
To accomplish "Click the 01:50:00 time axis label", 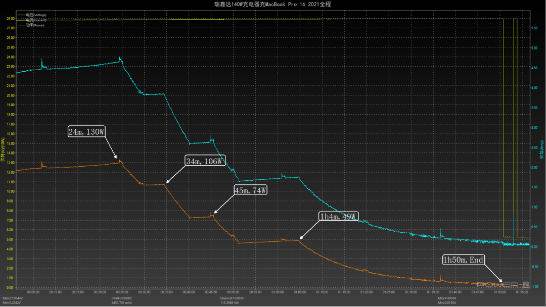I will (x=499, y=292).
